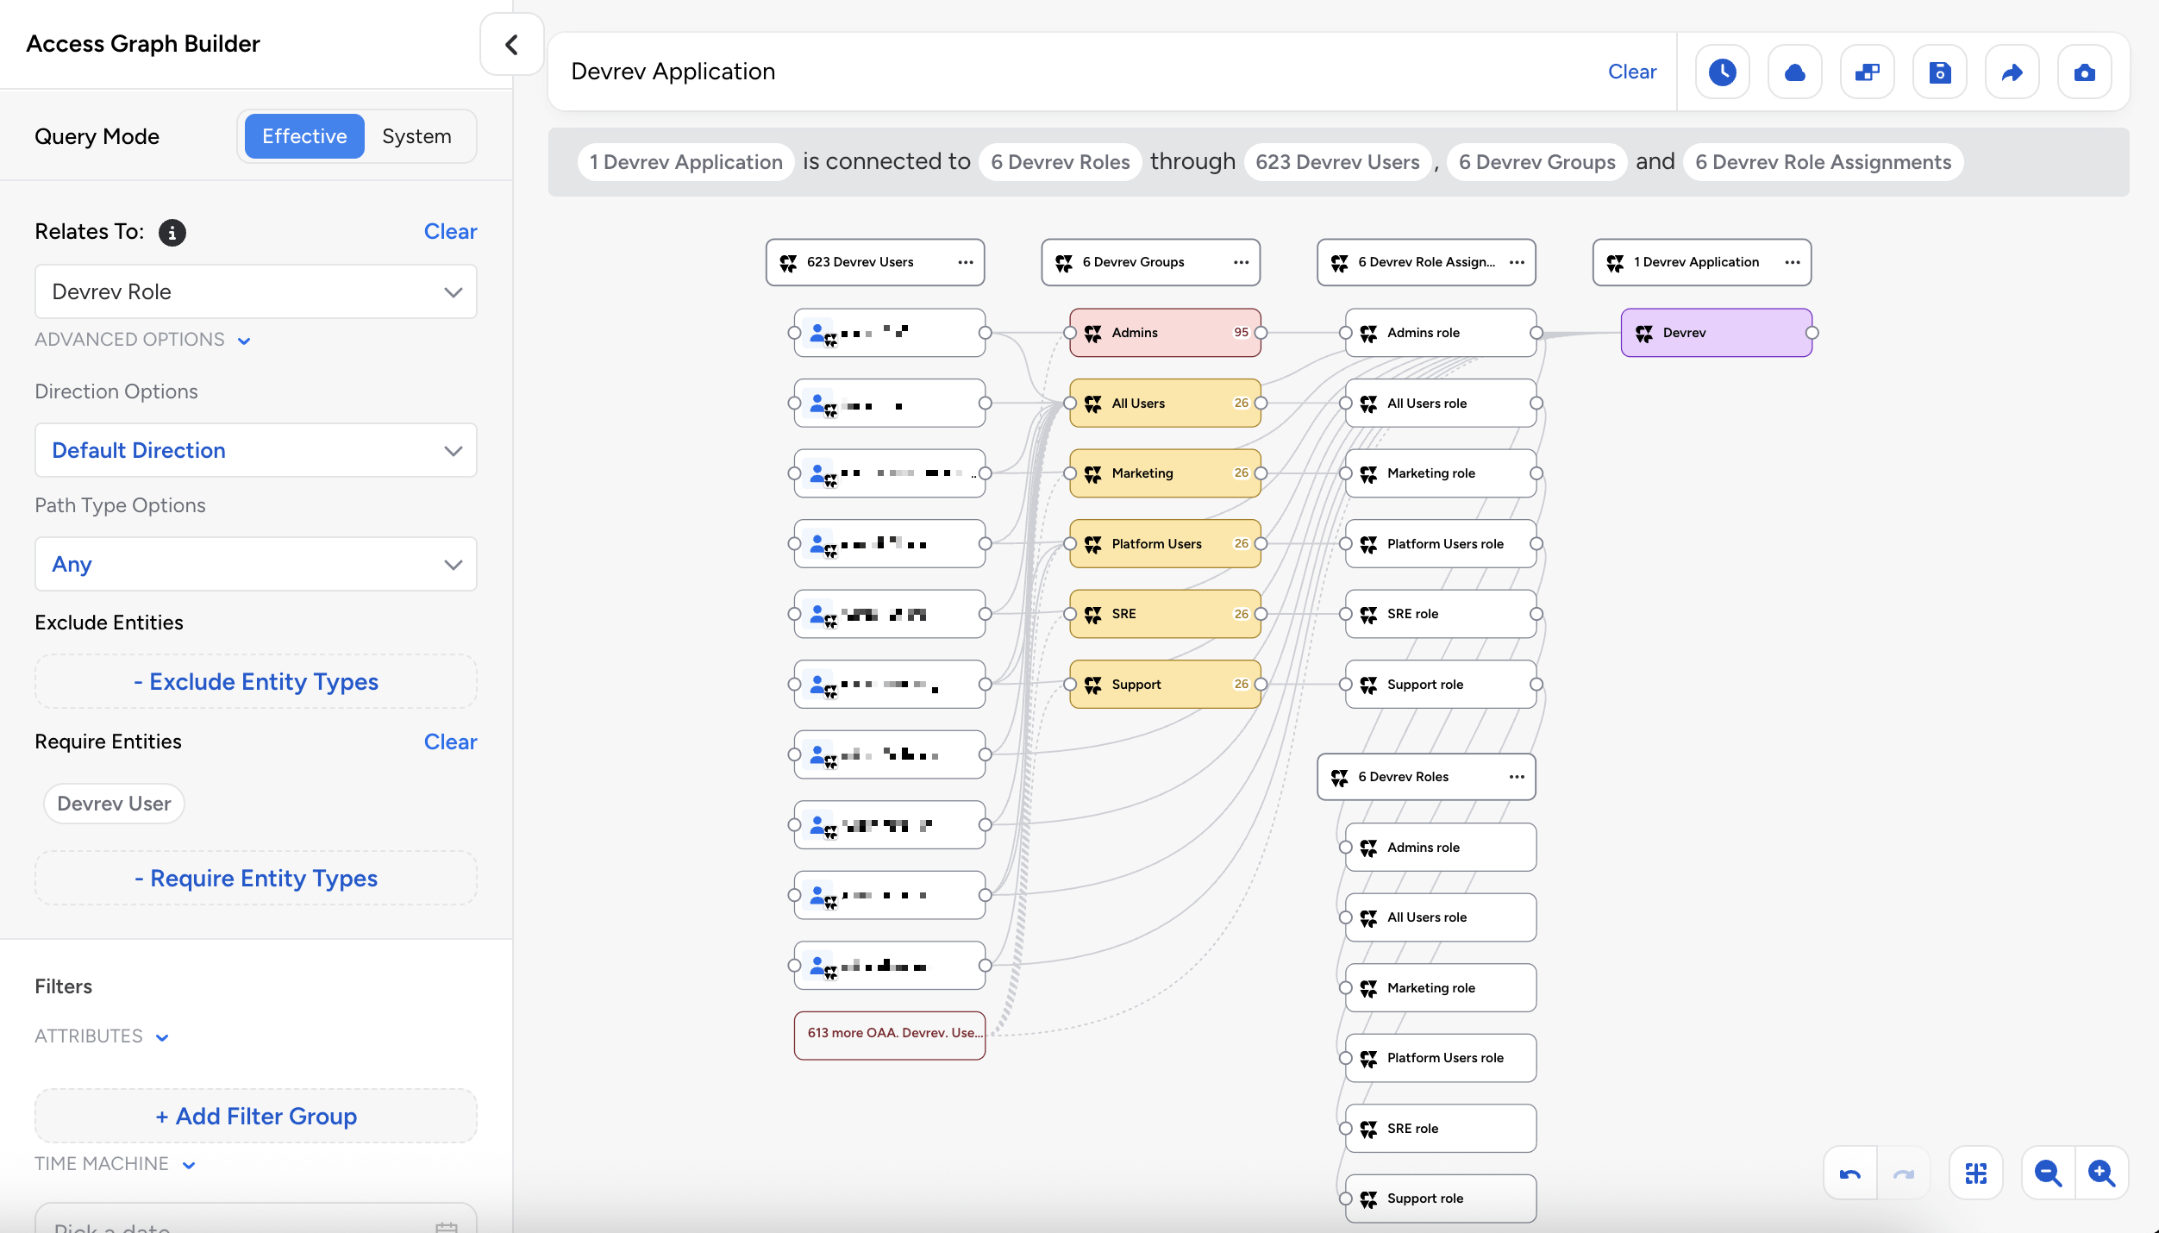Select the purple Devrev application node
Screen dimensions: 2159x1233
1716,333
